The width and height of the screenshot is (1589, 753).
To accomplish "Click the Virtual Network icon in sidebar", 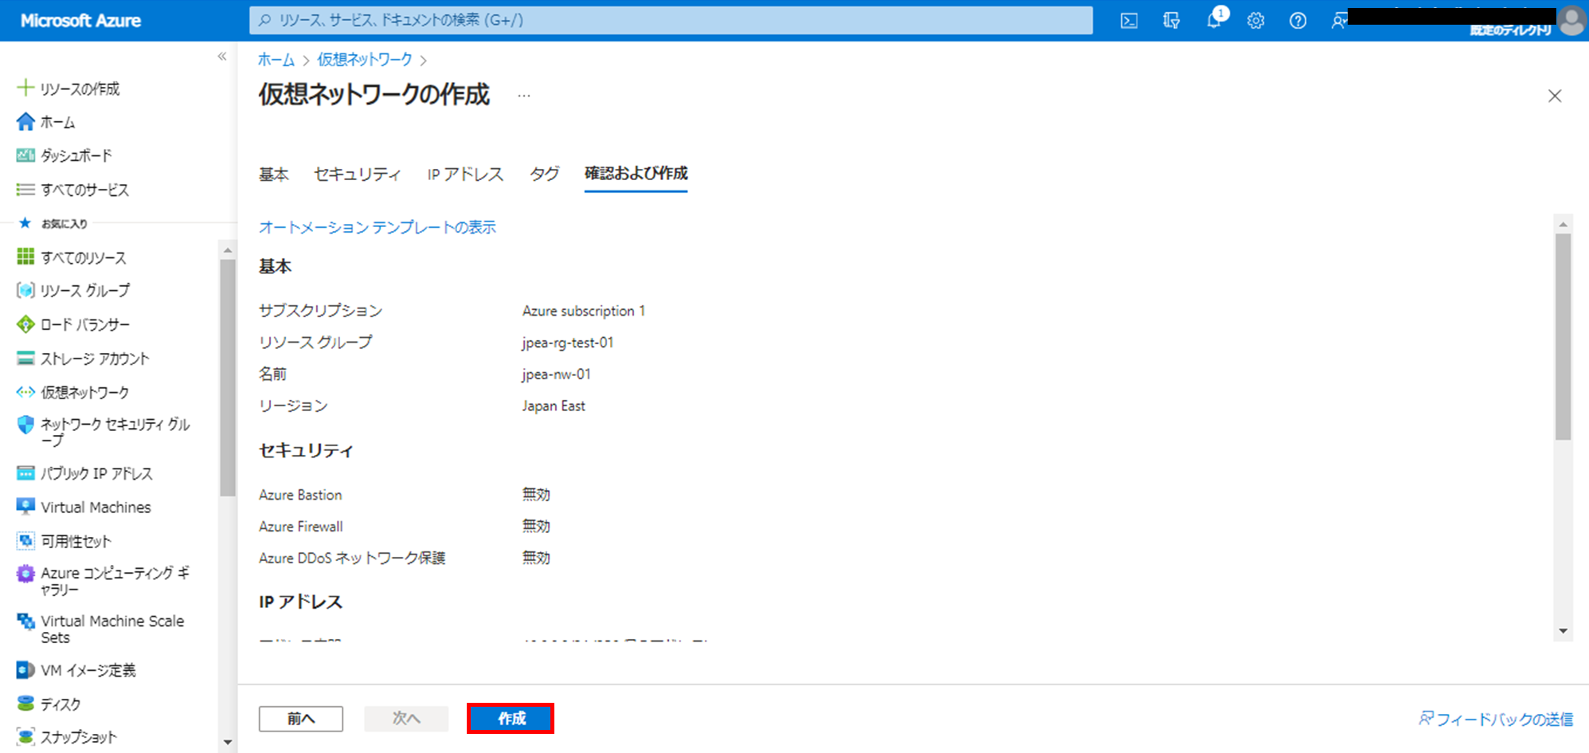I will [x=25, y=392].
